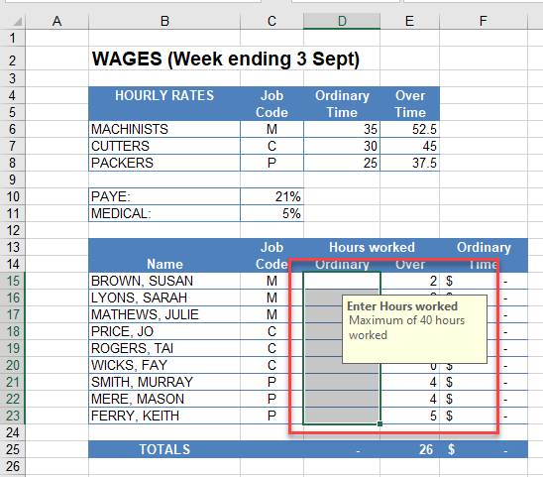Select the HOURLY RATES header cell

[x=164, y=104]
